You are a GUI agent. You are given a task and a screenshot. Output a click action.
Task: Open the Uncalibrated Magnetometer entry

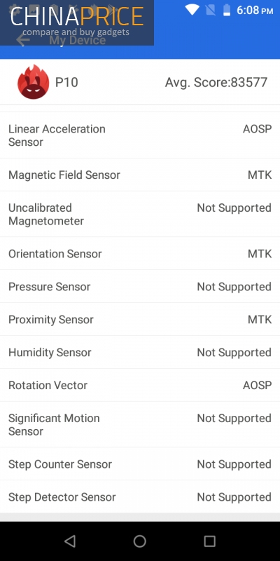pyautogui.click(x=140, y=214)
